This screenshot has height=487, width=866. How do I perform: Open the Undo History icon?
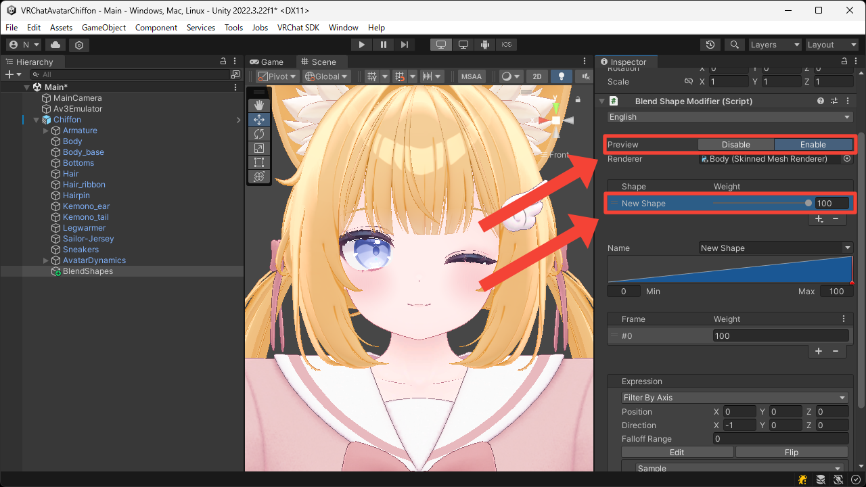tap(710, 45)
